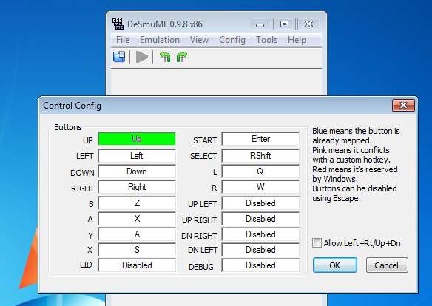This screenshot has width=432, height=306.
Task: Click the DeSmuME app logo icon
Action: click(x=118, y=24)
